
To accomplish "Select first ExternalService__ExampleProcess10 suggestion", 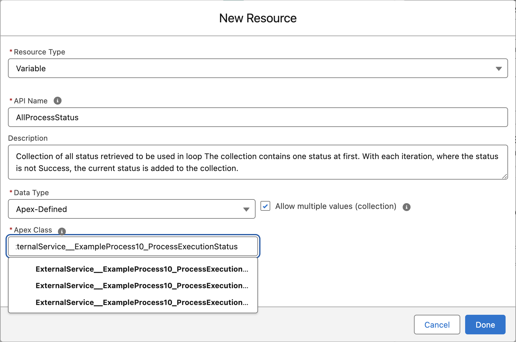I will (x=133, y=269).
